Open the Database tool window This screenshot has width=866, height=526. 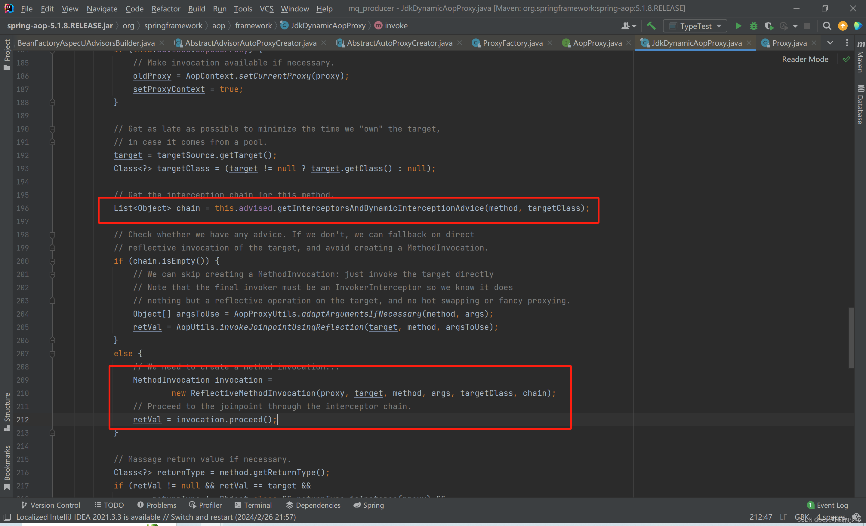[x=860, y=105]
